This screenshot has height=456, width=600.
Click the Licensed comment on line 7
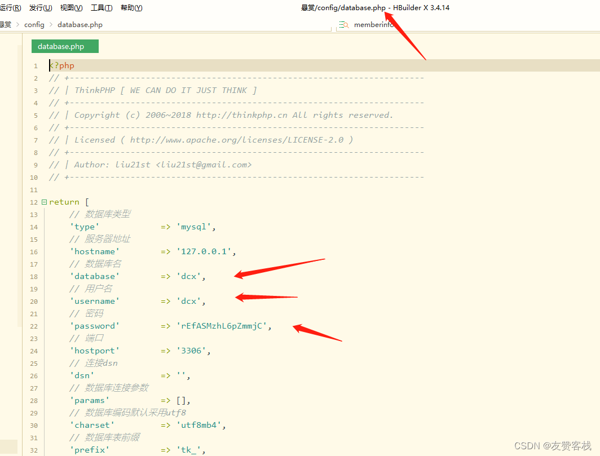click(201, 140)
